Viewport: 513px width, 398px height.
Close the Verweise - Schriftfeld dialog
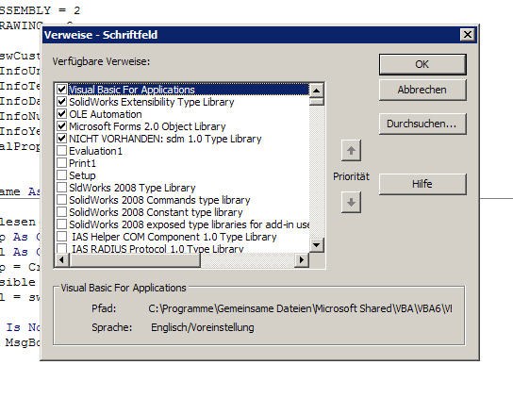(467, 34)
